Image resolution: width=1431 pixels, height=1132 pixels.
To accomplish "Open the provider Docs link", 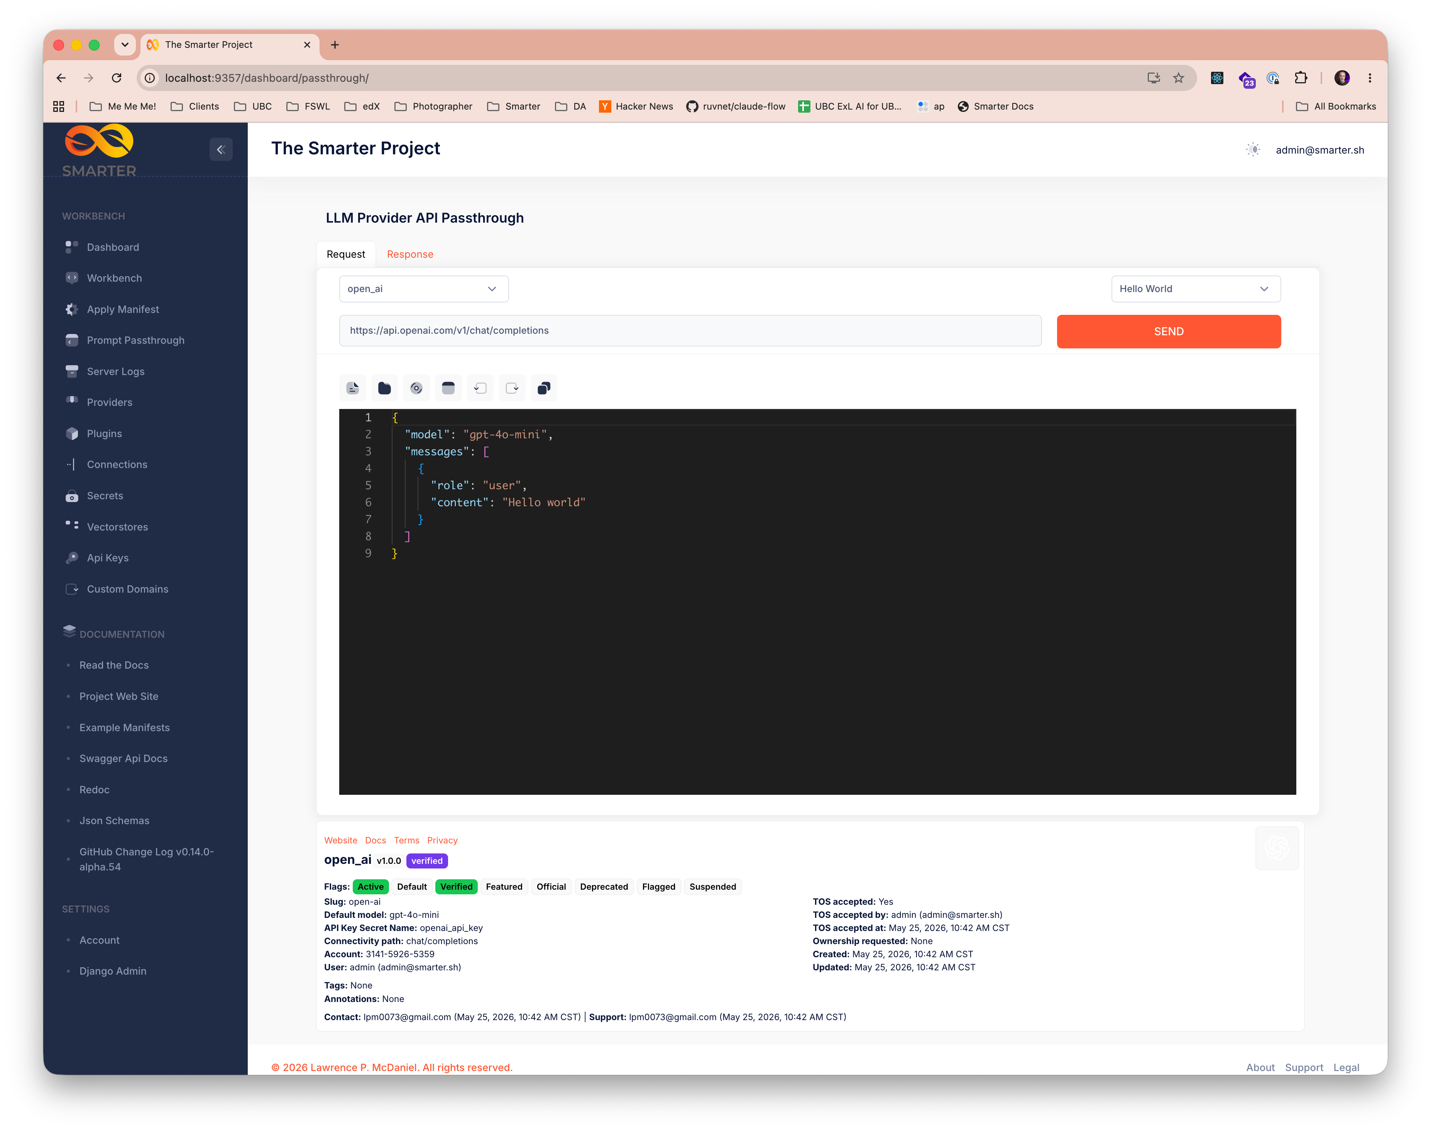I will pyautogui.click(x=375, y=840).
